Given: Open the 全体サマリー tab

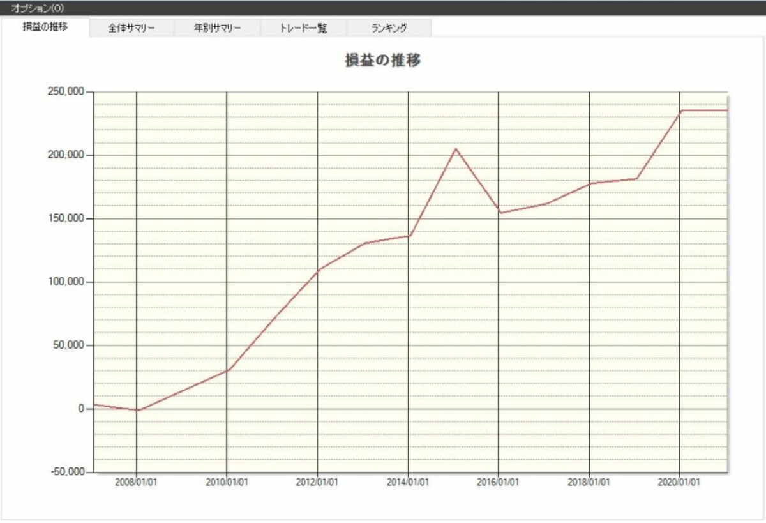Looking at the screenshot, I should click(131, 28).
